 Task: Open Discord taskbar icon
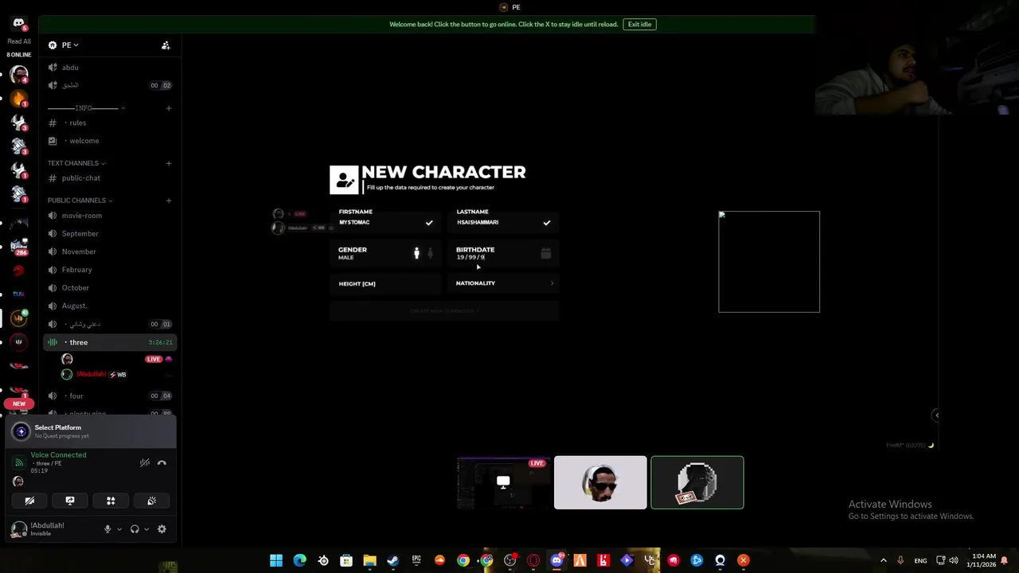(556, 560)
